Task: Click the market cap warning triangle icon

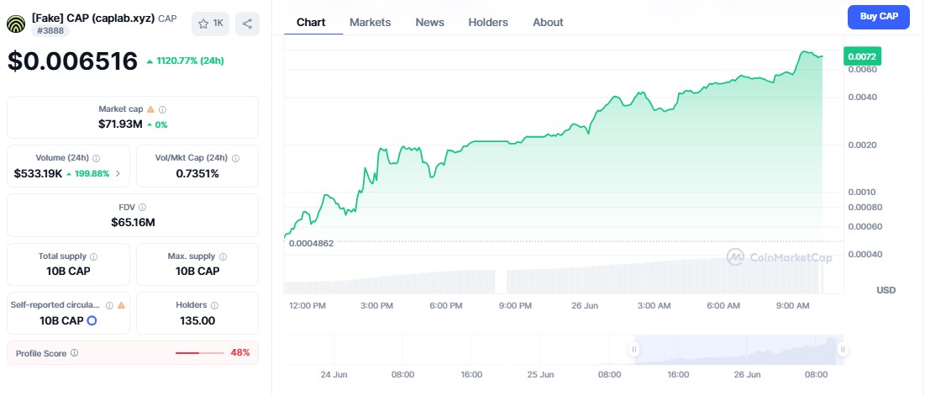Action: point(150,109)
